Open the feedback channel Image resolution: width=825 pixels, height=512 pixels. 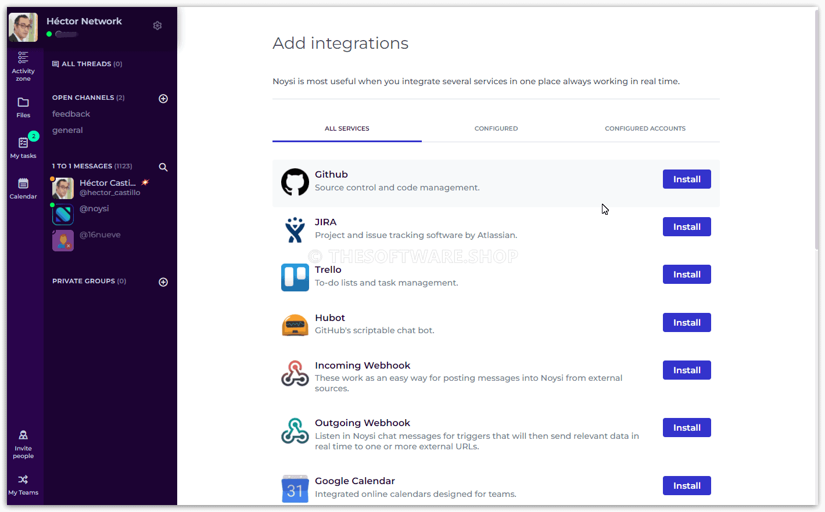point(71,114)
